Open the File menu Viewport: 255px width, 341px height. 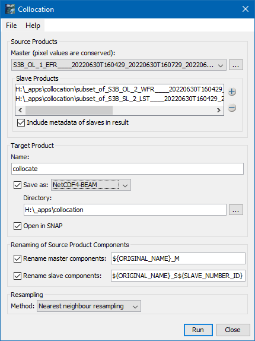(11, 26)
